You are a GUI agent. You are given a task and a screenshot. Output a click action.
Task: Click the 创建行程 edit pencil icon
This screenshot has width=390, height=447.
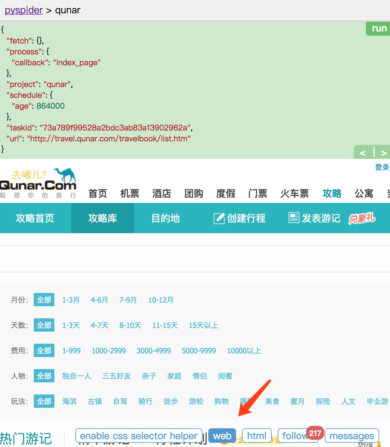point(219,218)
